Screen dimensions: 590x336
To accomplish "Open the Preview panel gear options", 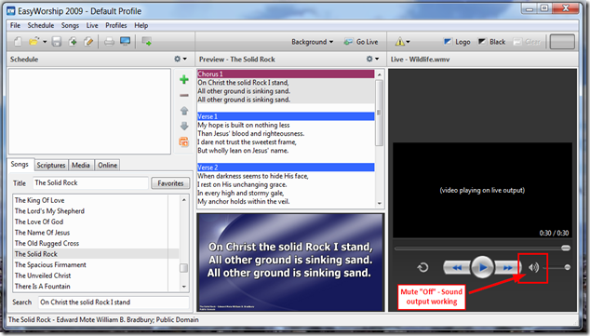I will pos(372,59).
